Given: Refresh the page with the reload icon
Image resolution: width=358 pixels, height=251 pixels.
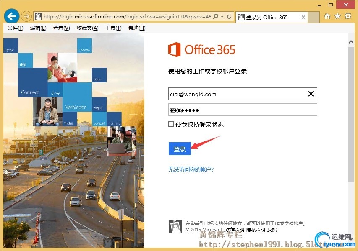Looking at the screenshot, I should 229,16.
